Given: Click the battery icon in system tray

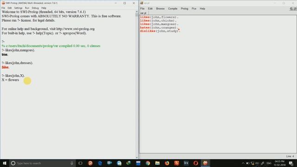Looking at the screenshot, I should pyautogui.click(x=248, y=163).
